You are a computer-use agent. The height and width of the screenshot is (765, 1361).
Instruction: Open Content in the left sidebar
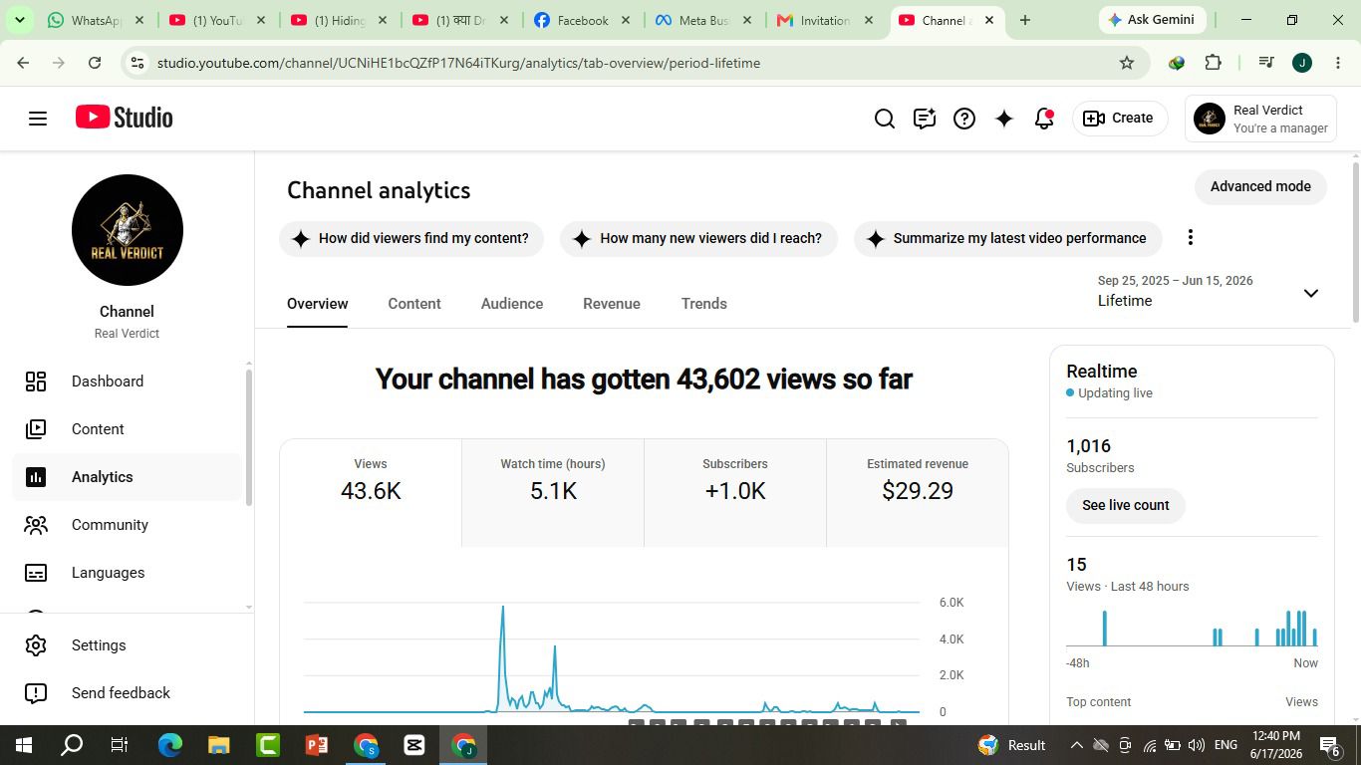tap(128, 429)
